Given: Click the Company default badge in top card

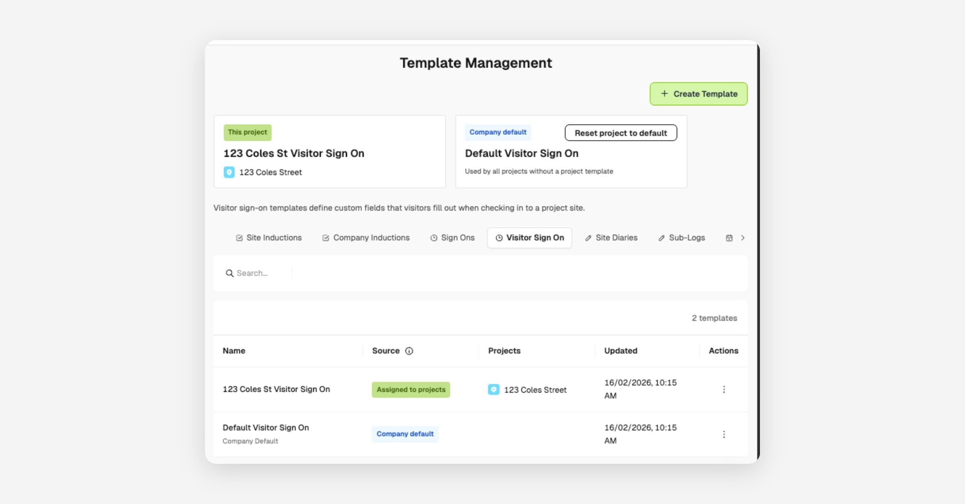Looking at the screenshot, I should [x=498, y=132].
